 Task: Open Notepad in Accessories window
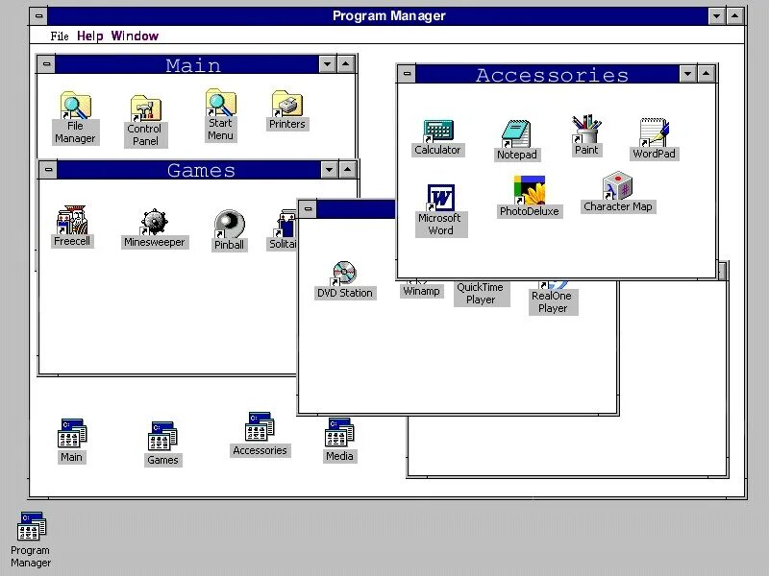tap(516, 140)
